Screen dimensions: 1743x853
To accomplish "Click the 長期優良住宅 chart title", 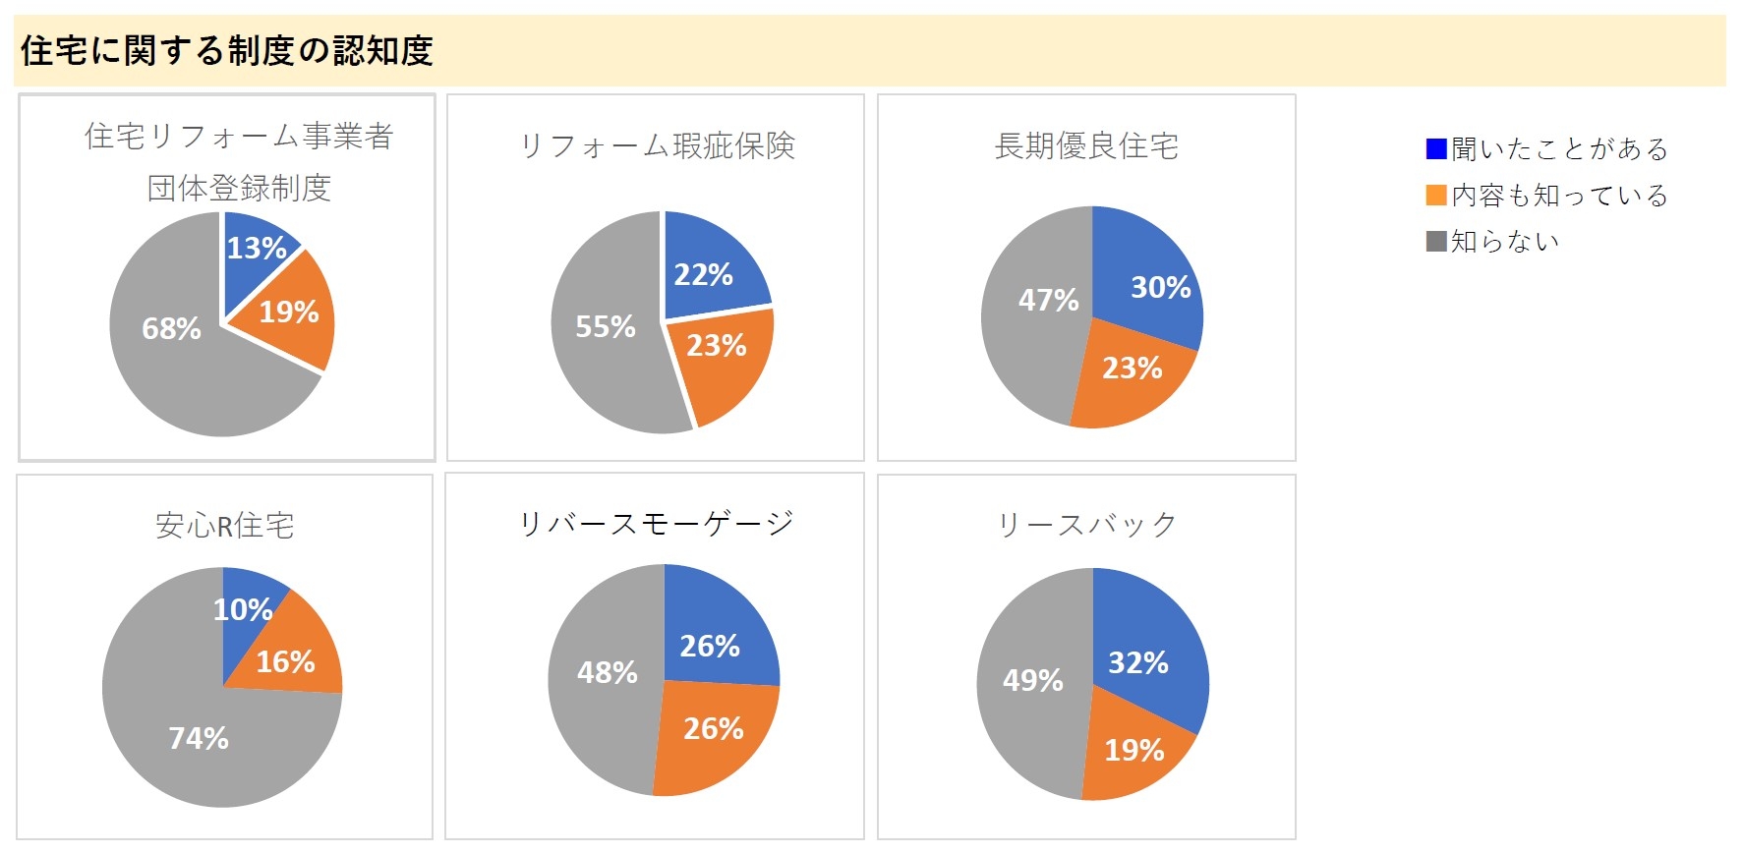I will coord(1086,145).
